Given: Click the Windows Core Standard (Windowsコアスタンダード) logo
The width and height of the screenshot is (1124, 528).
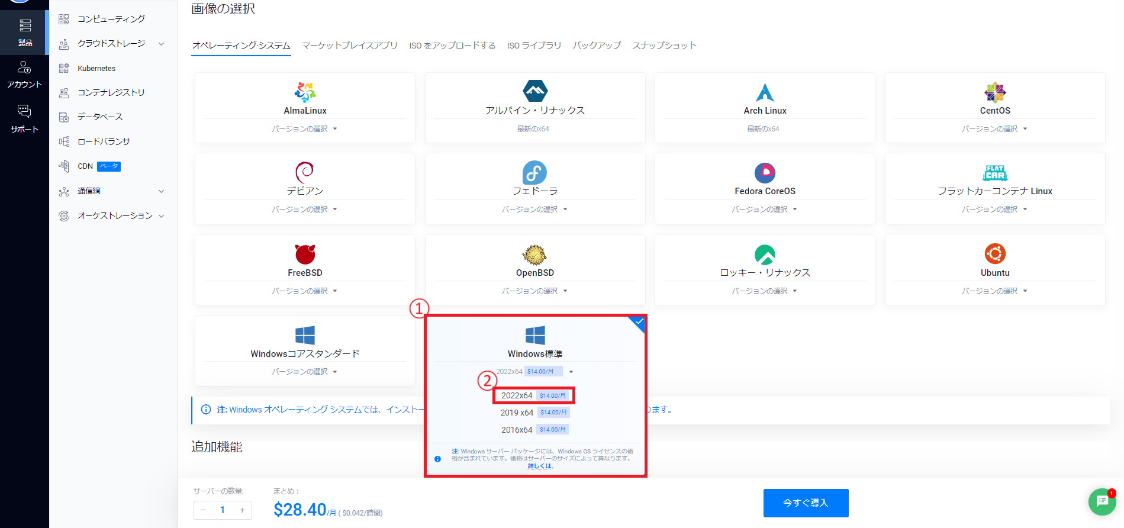Looking at the screenshot, I should coord(305,336).
